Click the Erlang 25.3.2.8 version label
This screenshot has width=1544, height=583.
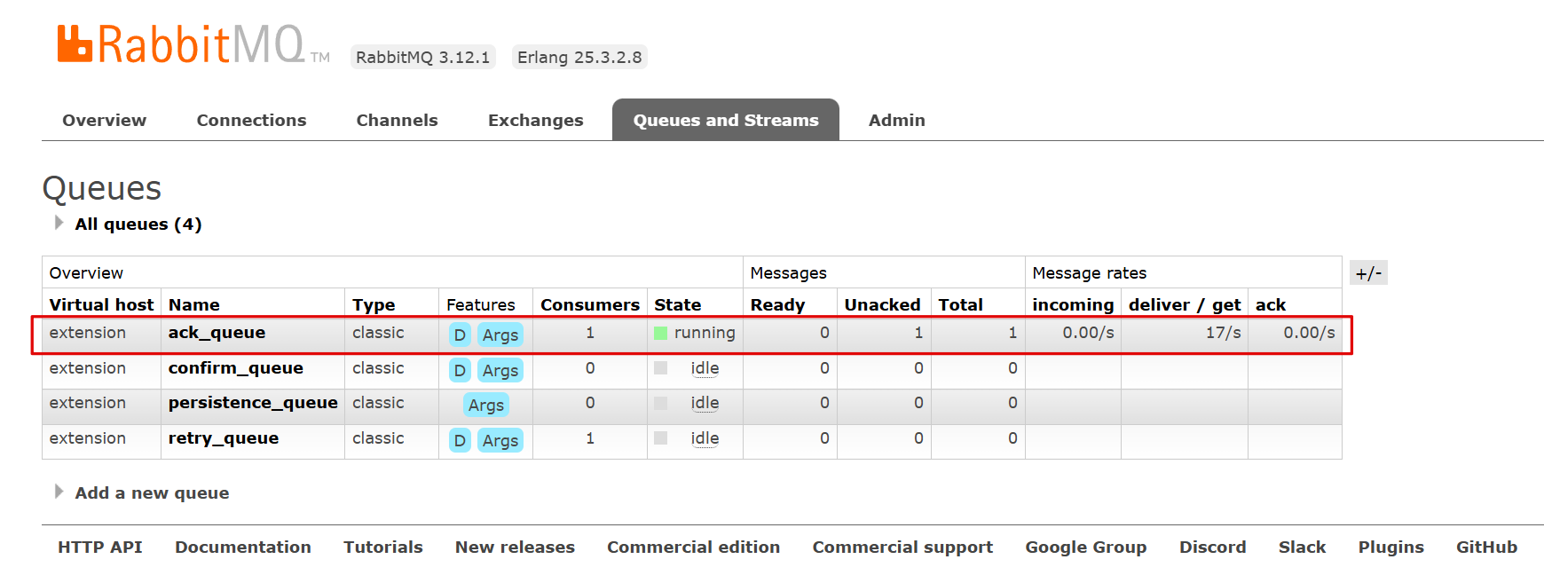point(579,57)
